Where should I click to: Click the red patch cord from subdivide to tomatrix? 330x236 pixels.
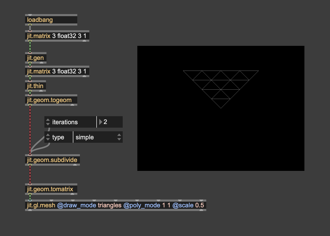point(30,175)
